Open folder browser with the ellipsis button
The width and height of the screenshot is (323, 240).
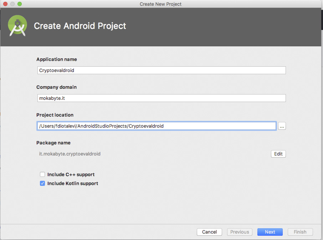coord(282,126)
